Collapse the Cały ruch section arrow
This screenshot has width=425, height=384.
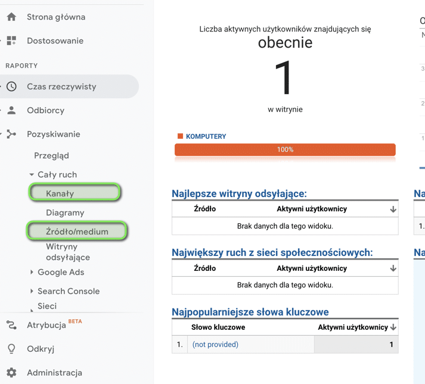[x=32, y=175]
